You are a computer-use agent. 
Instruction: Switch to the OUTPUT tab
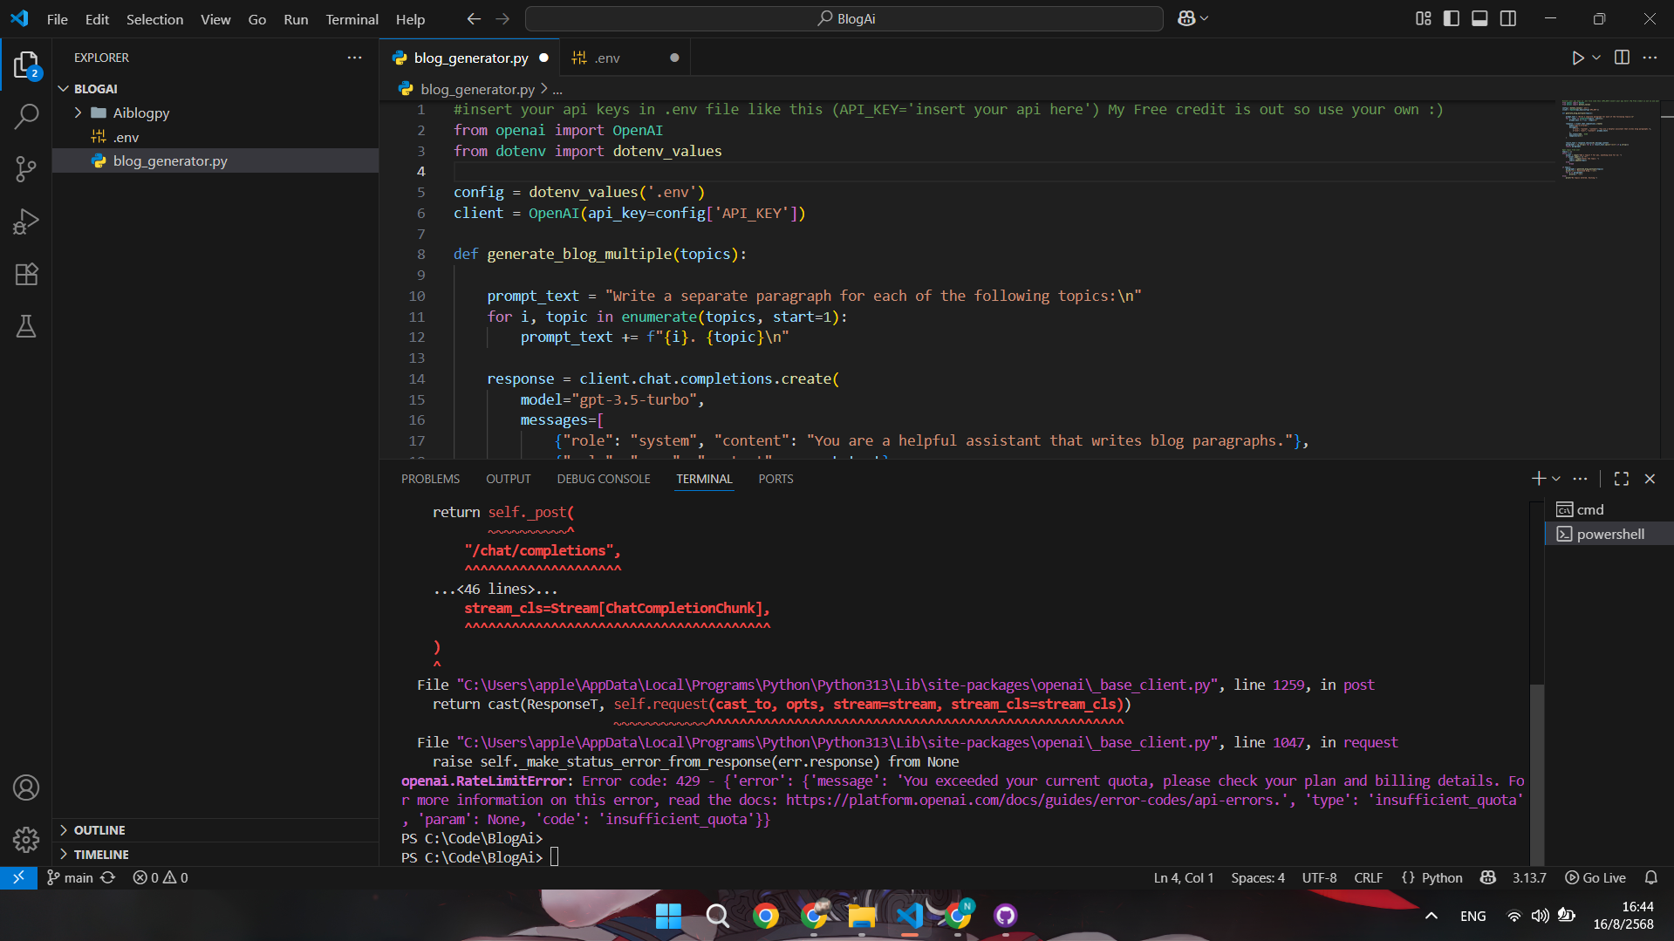point(508,479)
